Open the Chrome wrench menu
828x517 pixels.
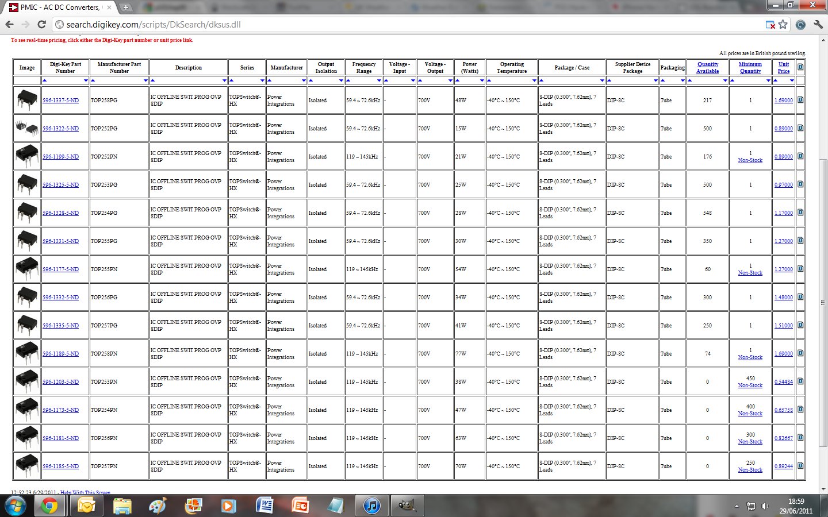click(818, 25)
